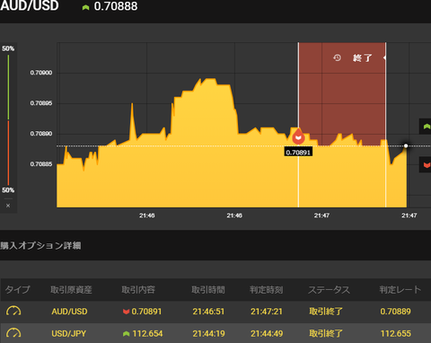
Task: Click the 0.70891 price tag on chart
Action: pyautogui.click(x=298, y=153)
